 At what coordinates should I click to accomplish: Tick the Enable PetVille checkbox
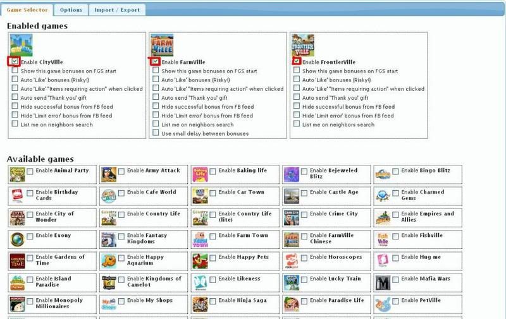[x=395, y=301]
